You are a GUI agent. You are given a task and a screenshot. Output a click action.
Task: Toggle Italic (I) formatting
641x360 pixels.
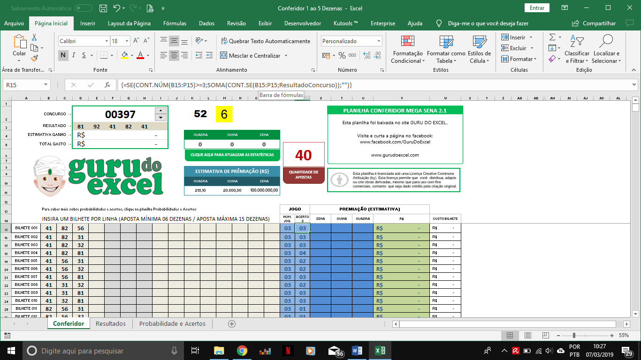(74, 55)
